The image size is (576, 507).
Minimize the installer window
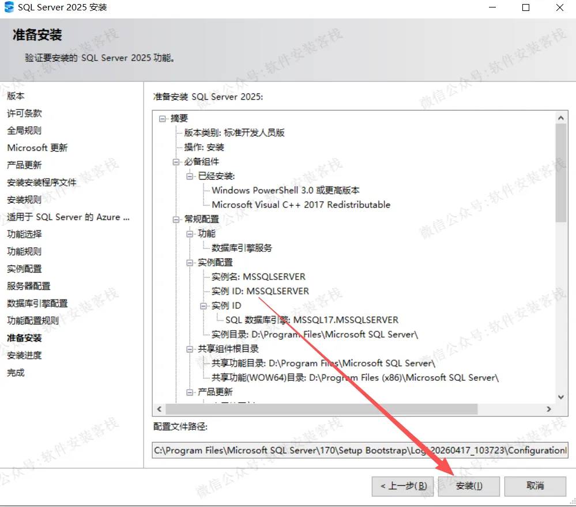pyautogui.click(x=492, y=7)
